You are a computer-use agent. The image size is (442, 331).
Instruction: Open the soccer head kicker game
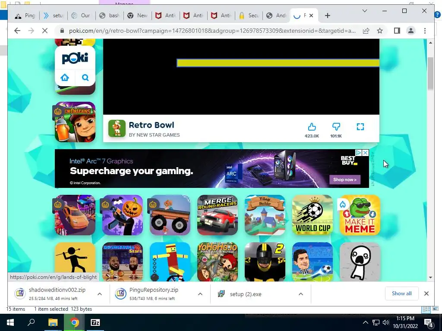pyautogui.click(x=313, y=262)
